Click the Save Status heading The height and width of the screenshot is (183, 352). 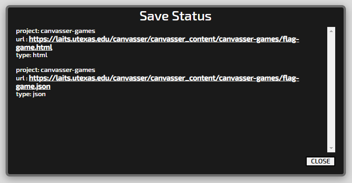(176, 16)
